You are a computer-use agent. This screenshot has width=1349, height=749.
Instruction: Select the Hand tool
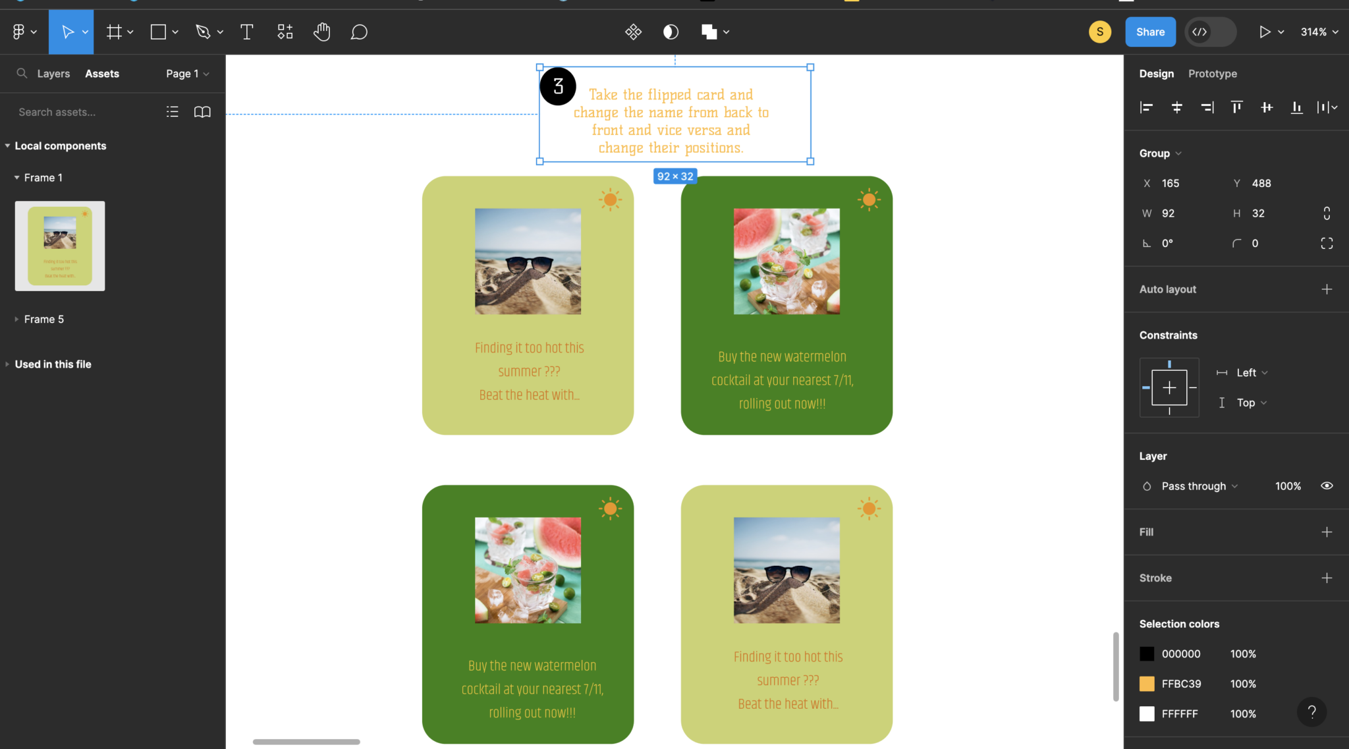tap(321, 32)
